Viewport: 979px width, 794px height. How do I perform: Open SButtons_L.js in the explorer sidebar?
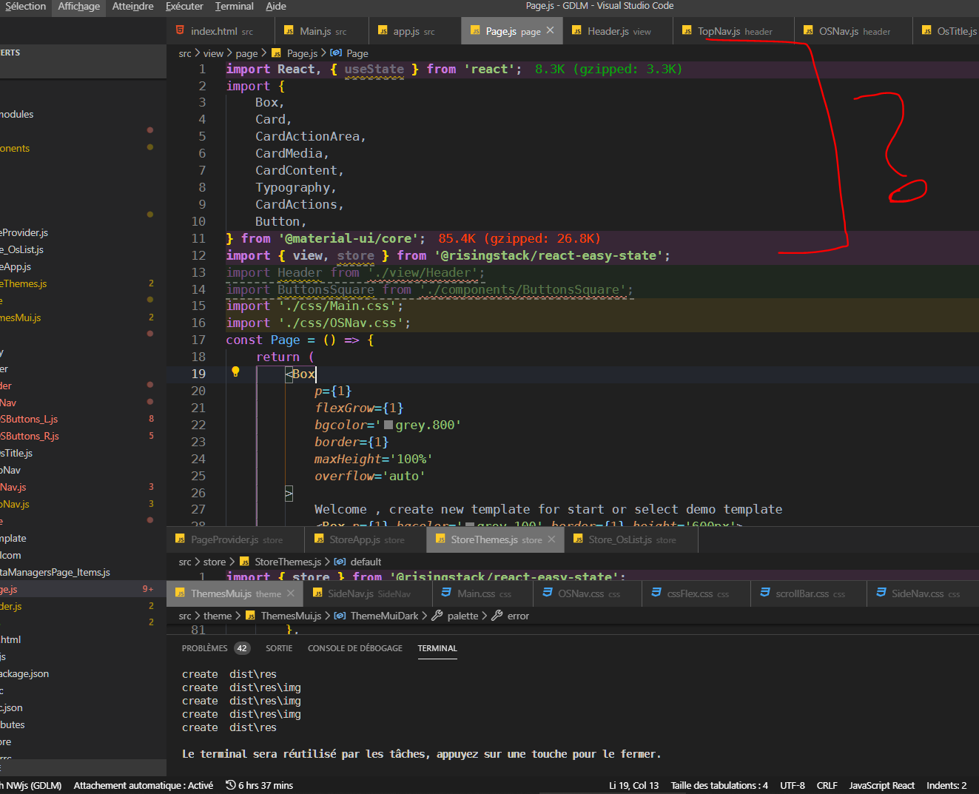[x=83, y=419]
